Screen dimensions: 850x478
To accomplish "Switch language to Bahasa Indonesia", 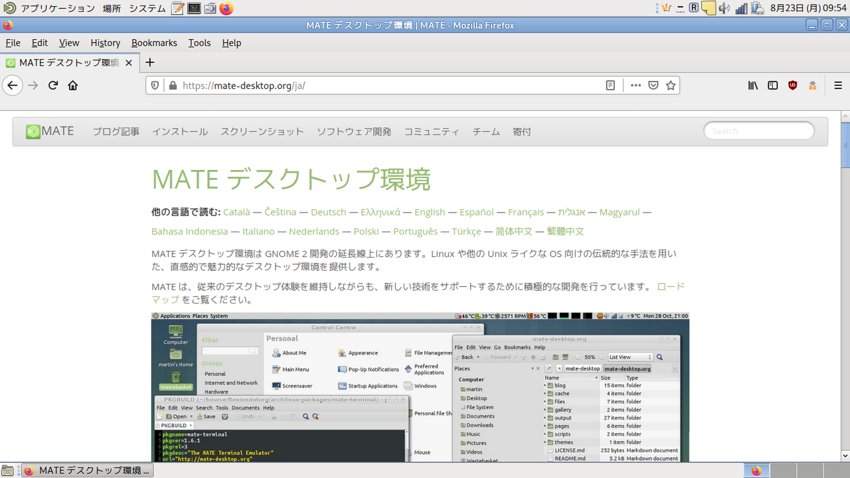I will click(189, 231).
